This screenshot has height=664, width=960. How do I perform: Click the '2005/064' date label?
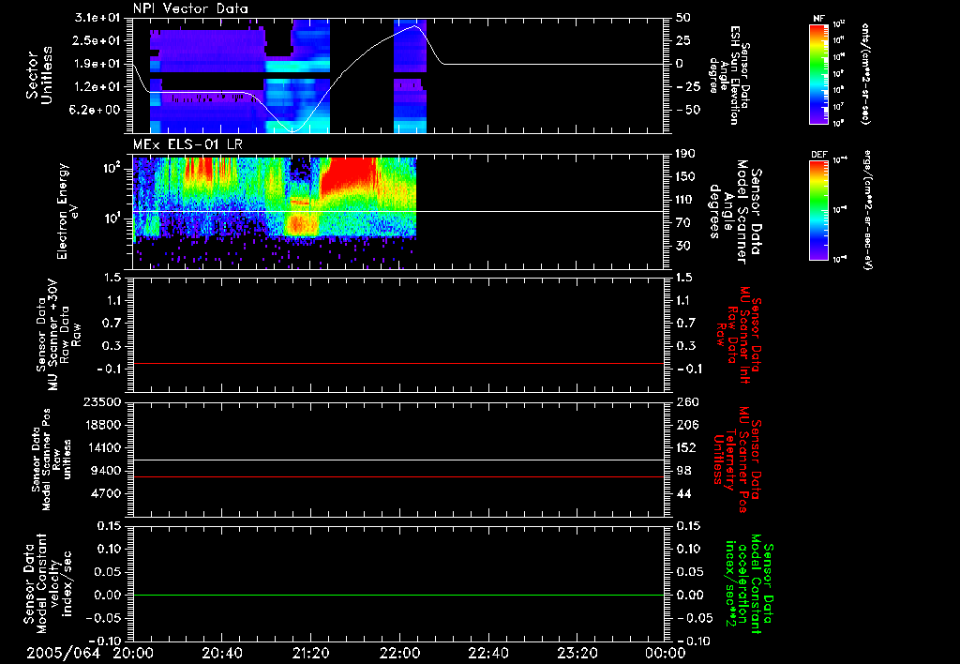coord(63,654)
